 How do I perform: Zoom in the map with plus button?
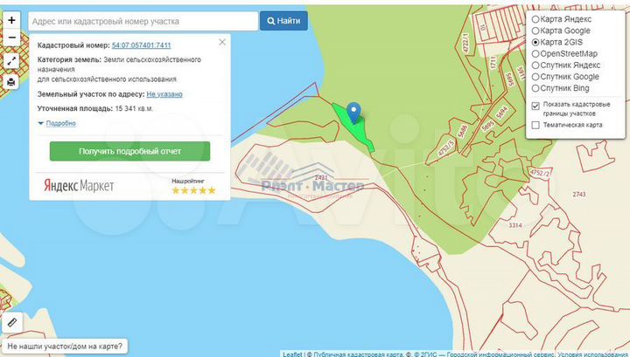click(11, 20)
